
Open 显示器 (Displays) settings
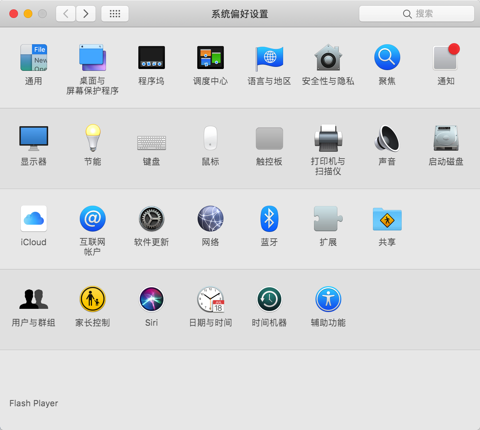33,138
